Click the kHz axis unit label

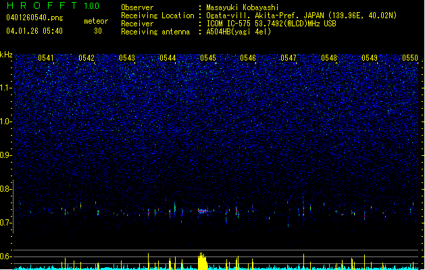(6, 55)
